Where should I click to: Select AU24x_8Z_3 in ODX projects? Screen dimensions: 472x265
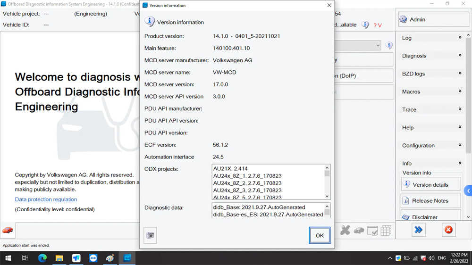(x=247, y=190)
